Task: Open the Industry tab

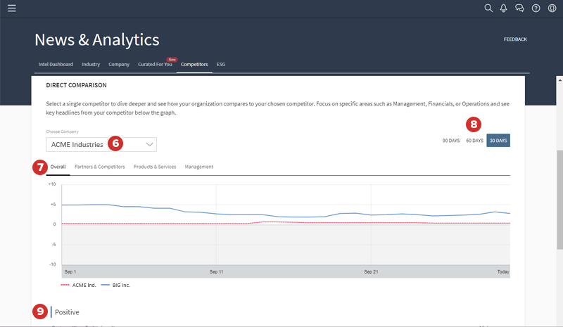Action: [x=91, y=64]
